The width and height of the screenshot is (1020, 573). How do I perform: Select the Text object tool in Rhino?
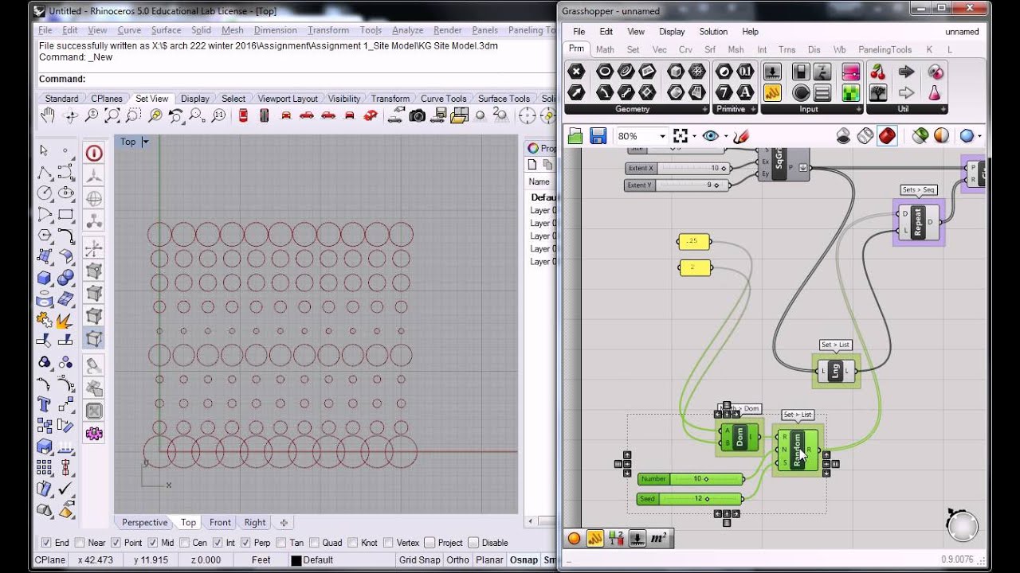[x=44, y=404]
